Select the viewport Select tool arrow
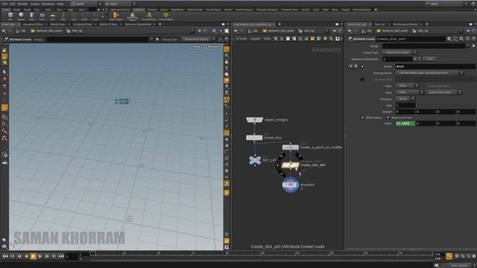477x268 pixels. (x=4, y=72)
